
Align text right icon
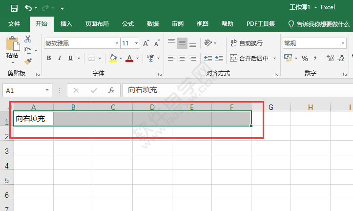click(193, 58)
